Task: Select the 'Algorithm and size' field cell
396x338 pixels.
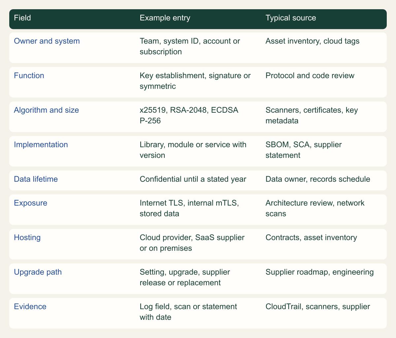Action: click(x=72, y=117)
